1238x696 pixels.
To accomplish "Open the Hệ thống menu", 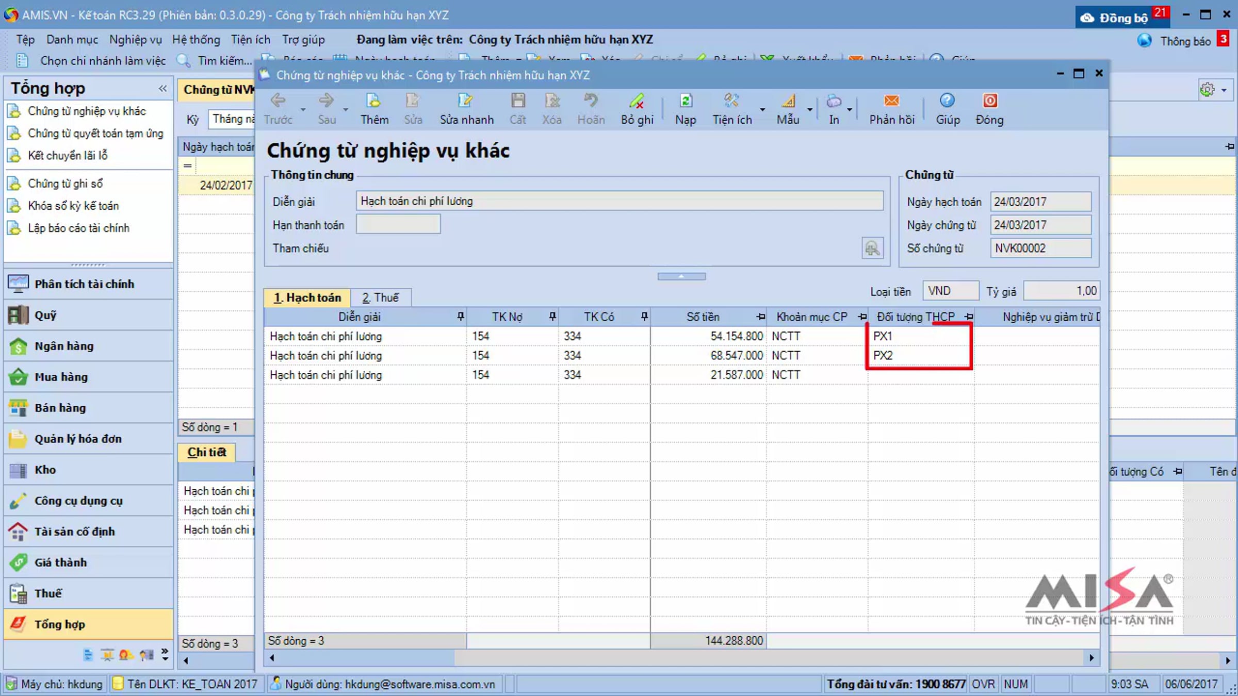I will coord(196,40).
